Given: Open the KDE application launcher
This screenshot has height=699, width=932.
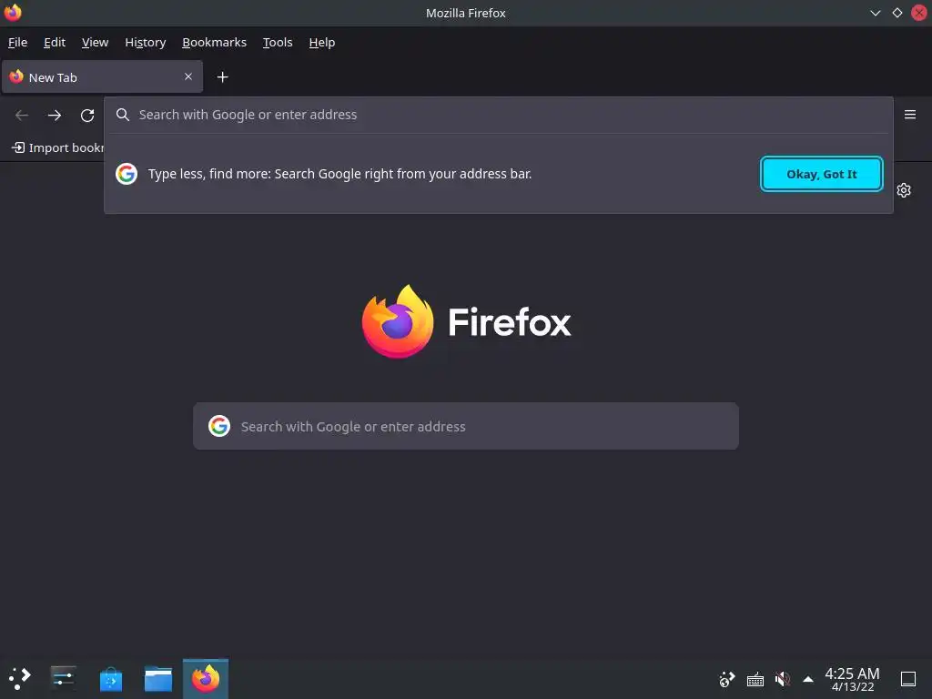Looking at the screenshot, I should tap(20, 678).
